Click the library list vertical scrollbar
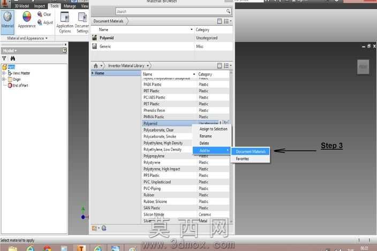The width and height of the screenshot is (377, 251). click(x=231, y=147)
